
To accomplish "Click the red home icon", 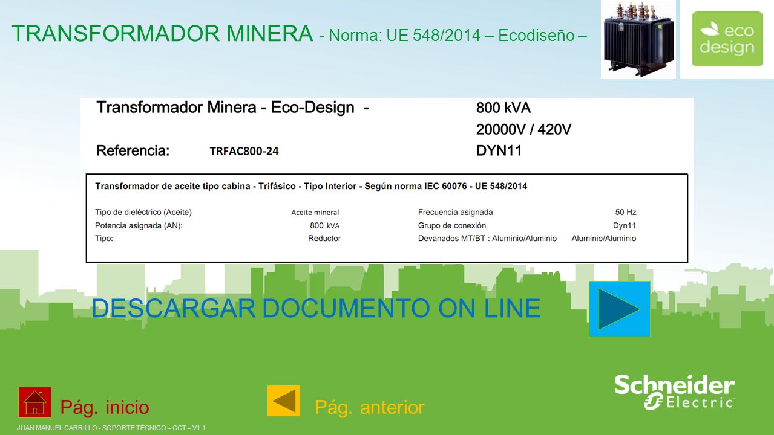I will coord(34,402).
